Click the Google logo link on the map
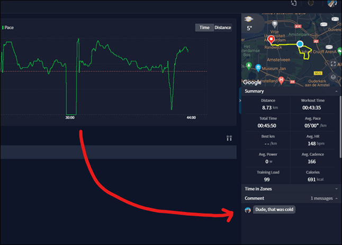Screen dimensions: 342x245 (253, 82)
